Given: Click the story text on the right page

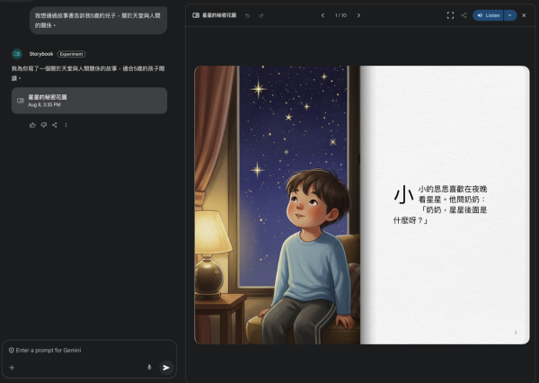Looking at the screenshot, I should (x=440, y=205).
